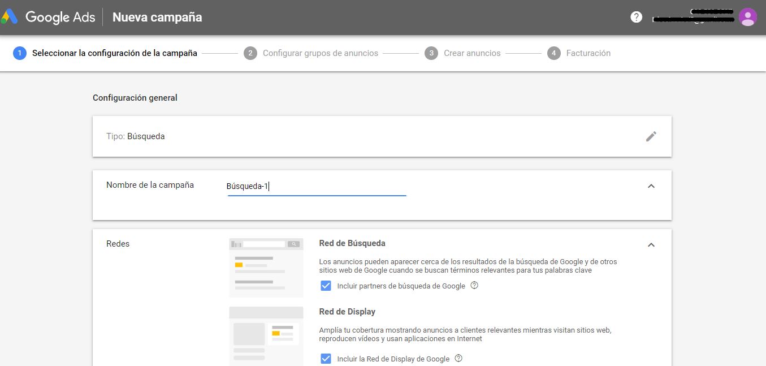Go to Configurar grupos de anuncios step
766x366 pixels.
pos(320,53)
